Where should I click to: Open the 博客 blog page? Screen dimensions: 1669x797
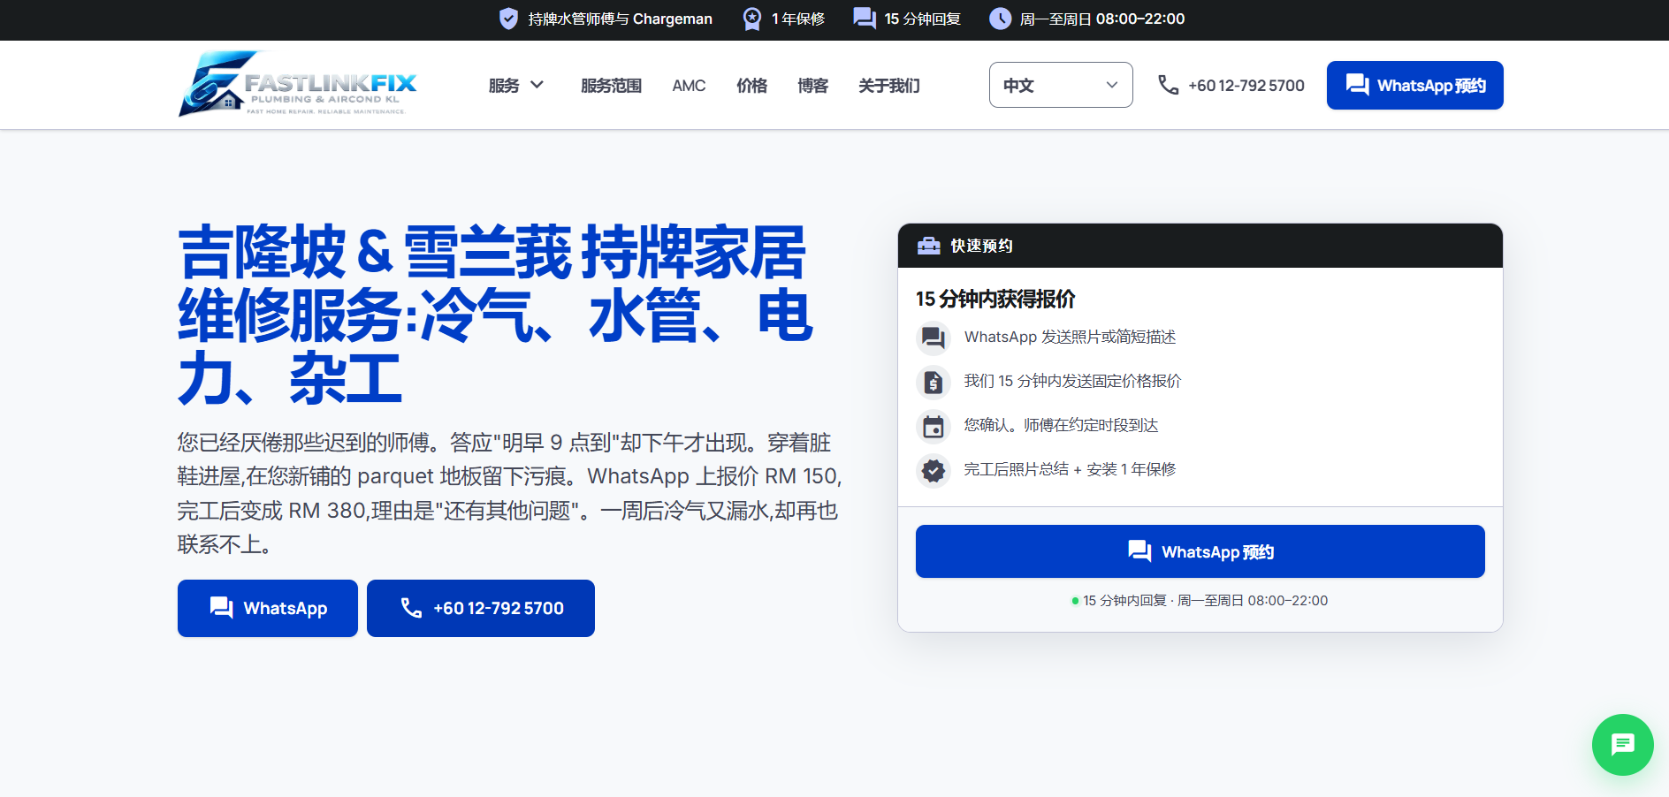[812, 86]
